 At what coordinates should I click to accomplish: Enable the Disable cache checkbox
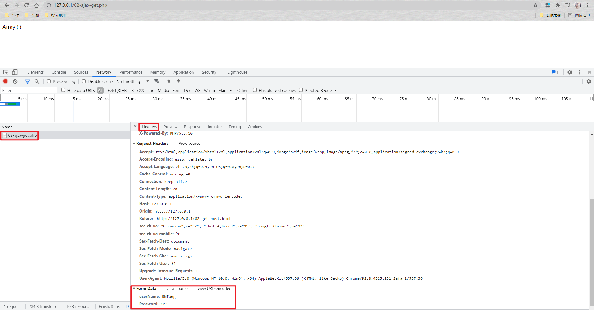point(84,81)
